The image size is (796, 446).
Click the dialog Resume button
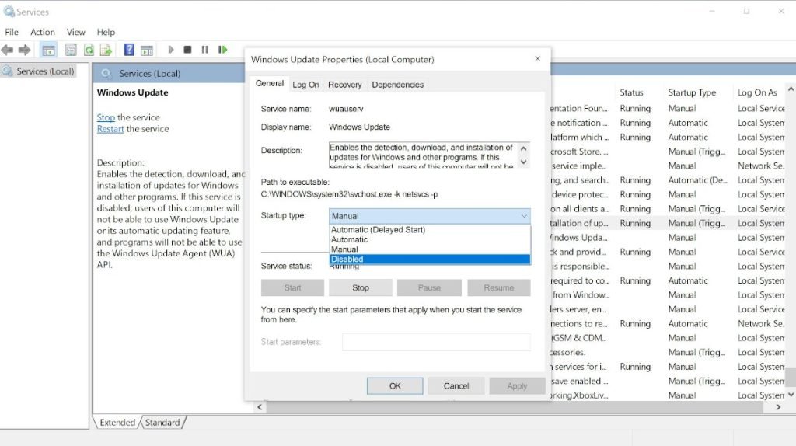click(498, 287)
